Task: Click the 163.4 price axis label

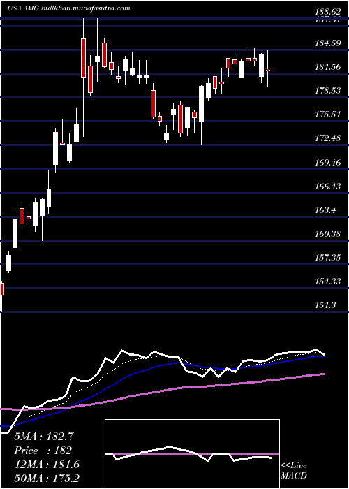Action: [x=325, y=210]
